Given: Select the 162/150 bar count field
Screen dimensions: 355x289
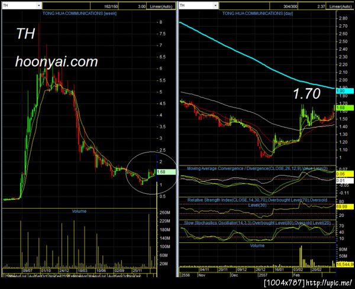Looking at the screenshot, I should point(104,6).
